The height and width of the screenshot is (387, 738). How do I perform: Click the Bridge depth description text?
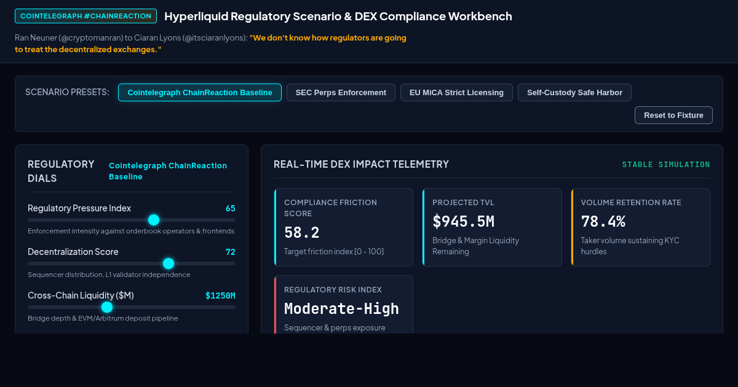coord(103,318)
